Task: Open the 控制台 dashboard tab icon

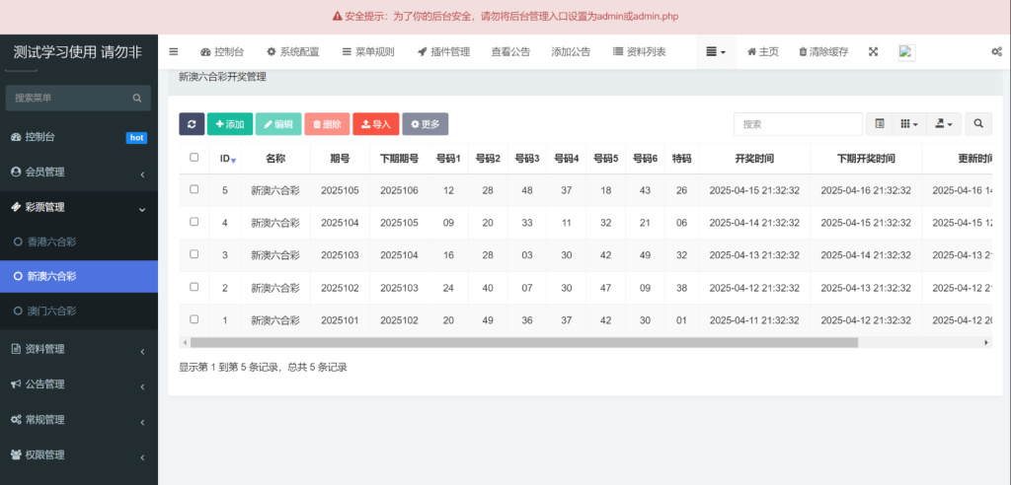Action: tap(205, 52)
